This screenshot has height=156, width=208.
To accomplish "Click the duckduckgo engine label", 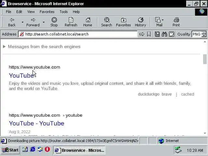I will [149, 94].
